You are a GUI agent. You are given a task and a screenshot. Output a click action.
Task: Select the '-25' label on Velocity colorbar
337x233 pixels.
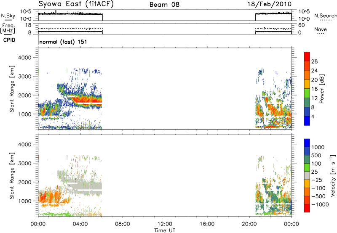tap(317, 180)
